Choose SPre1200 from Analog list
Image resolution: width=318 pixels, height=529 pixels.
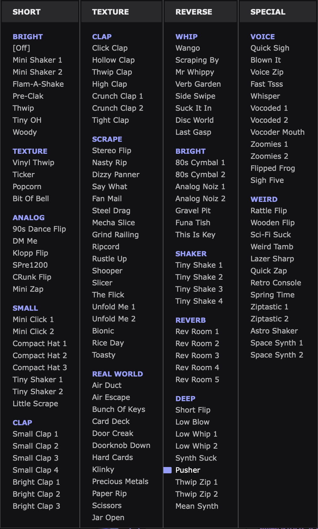pyautogui.click(x=30, y=265)
